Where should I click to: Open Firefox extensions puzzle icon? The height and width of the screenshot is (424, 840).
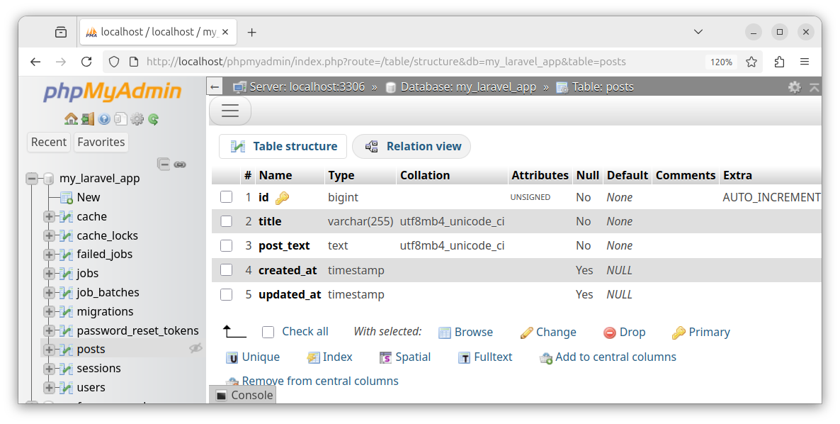coord(780,62)
